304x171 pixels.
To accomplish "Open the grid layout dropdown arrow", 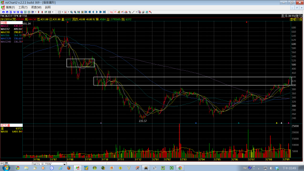I will [62, 12].
